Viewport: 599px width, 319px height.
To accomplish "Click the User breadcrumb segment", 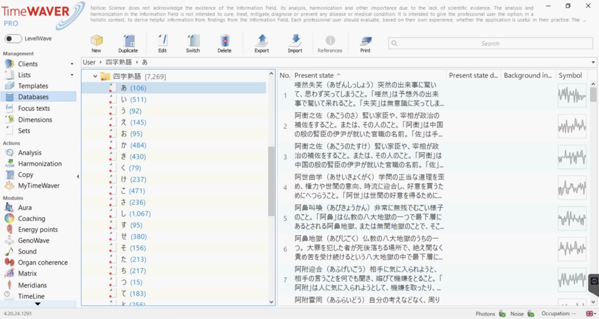I will [89, 62].
